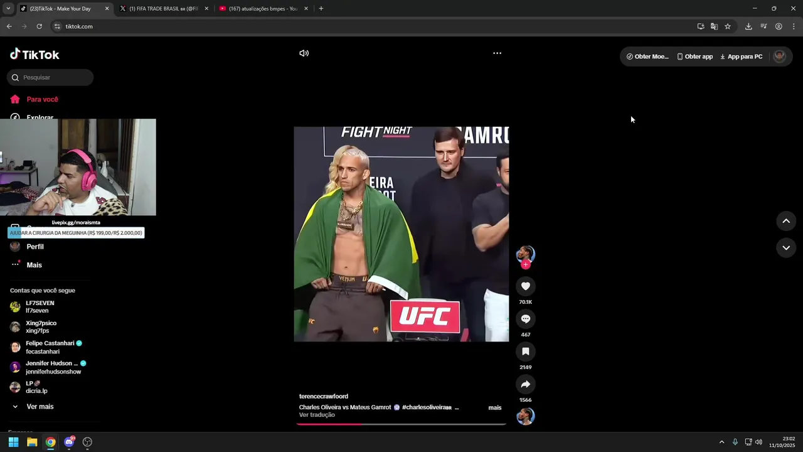Open Xing7psico followed account
This screenshot has height=452, width=803.
(41, 326)
